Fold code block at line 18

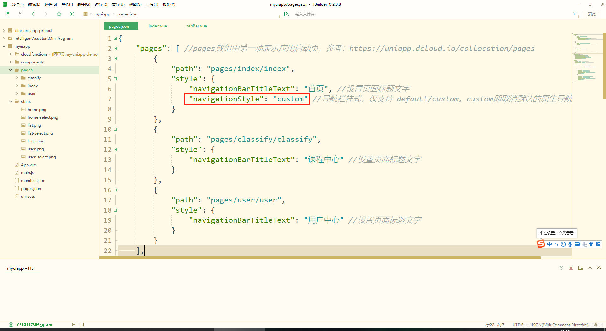116,210
